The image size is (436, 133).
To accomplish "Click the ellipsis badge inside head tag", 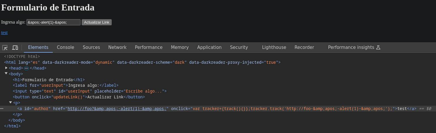I will [26, 68].
